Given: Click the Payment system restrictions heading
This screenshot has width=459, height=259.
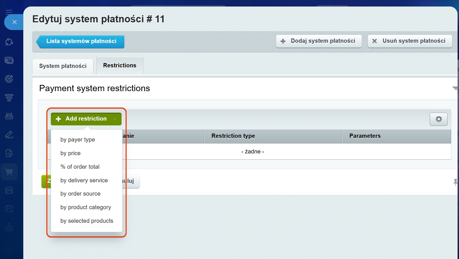Looking at the screenshot, I should (x=95, y=88).
